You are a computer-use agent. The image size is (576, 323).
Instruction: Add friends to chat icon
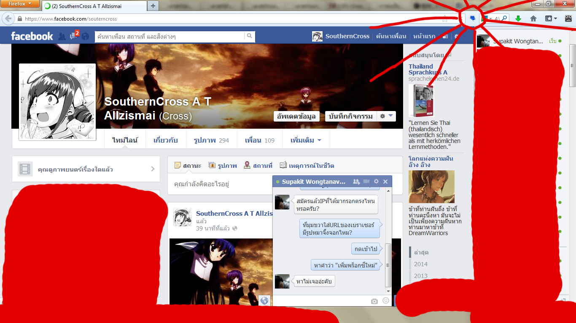(x=356, y=182)
